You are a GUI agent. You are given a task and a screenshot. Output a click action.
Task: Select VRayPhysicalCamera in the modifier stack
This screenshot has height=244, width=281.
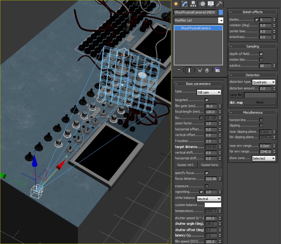pyautogui.click(x=196, y=28)
